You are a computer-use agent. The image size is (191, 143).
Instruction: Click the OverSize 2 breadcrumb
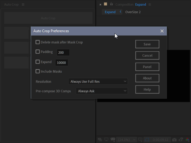tap(133, 12)
